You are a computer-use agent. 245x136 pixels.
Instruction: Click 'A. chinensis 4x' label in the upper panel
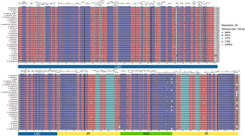click(x=13, y=21)
